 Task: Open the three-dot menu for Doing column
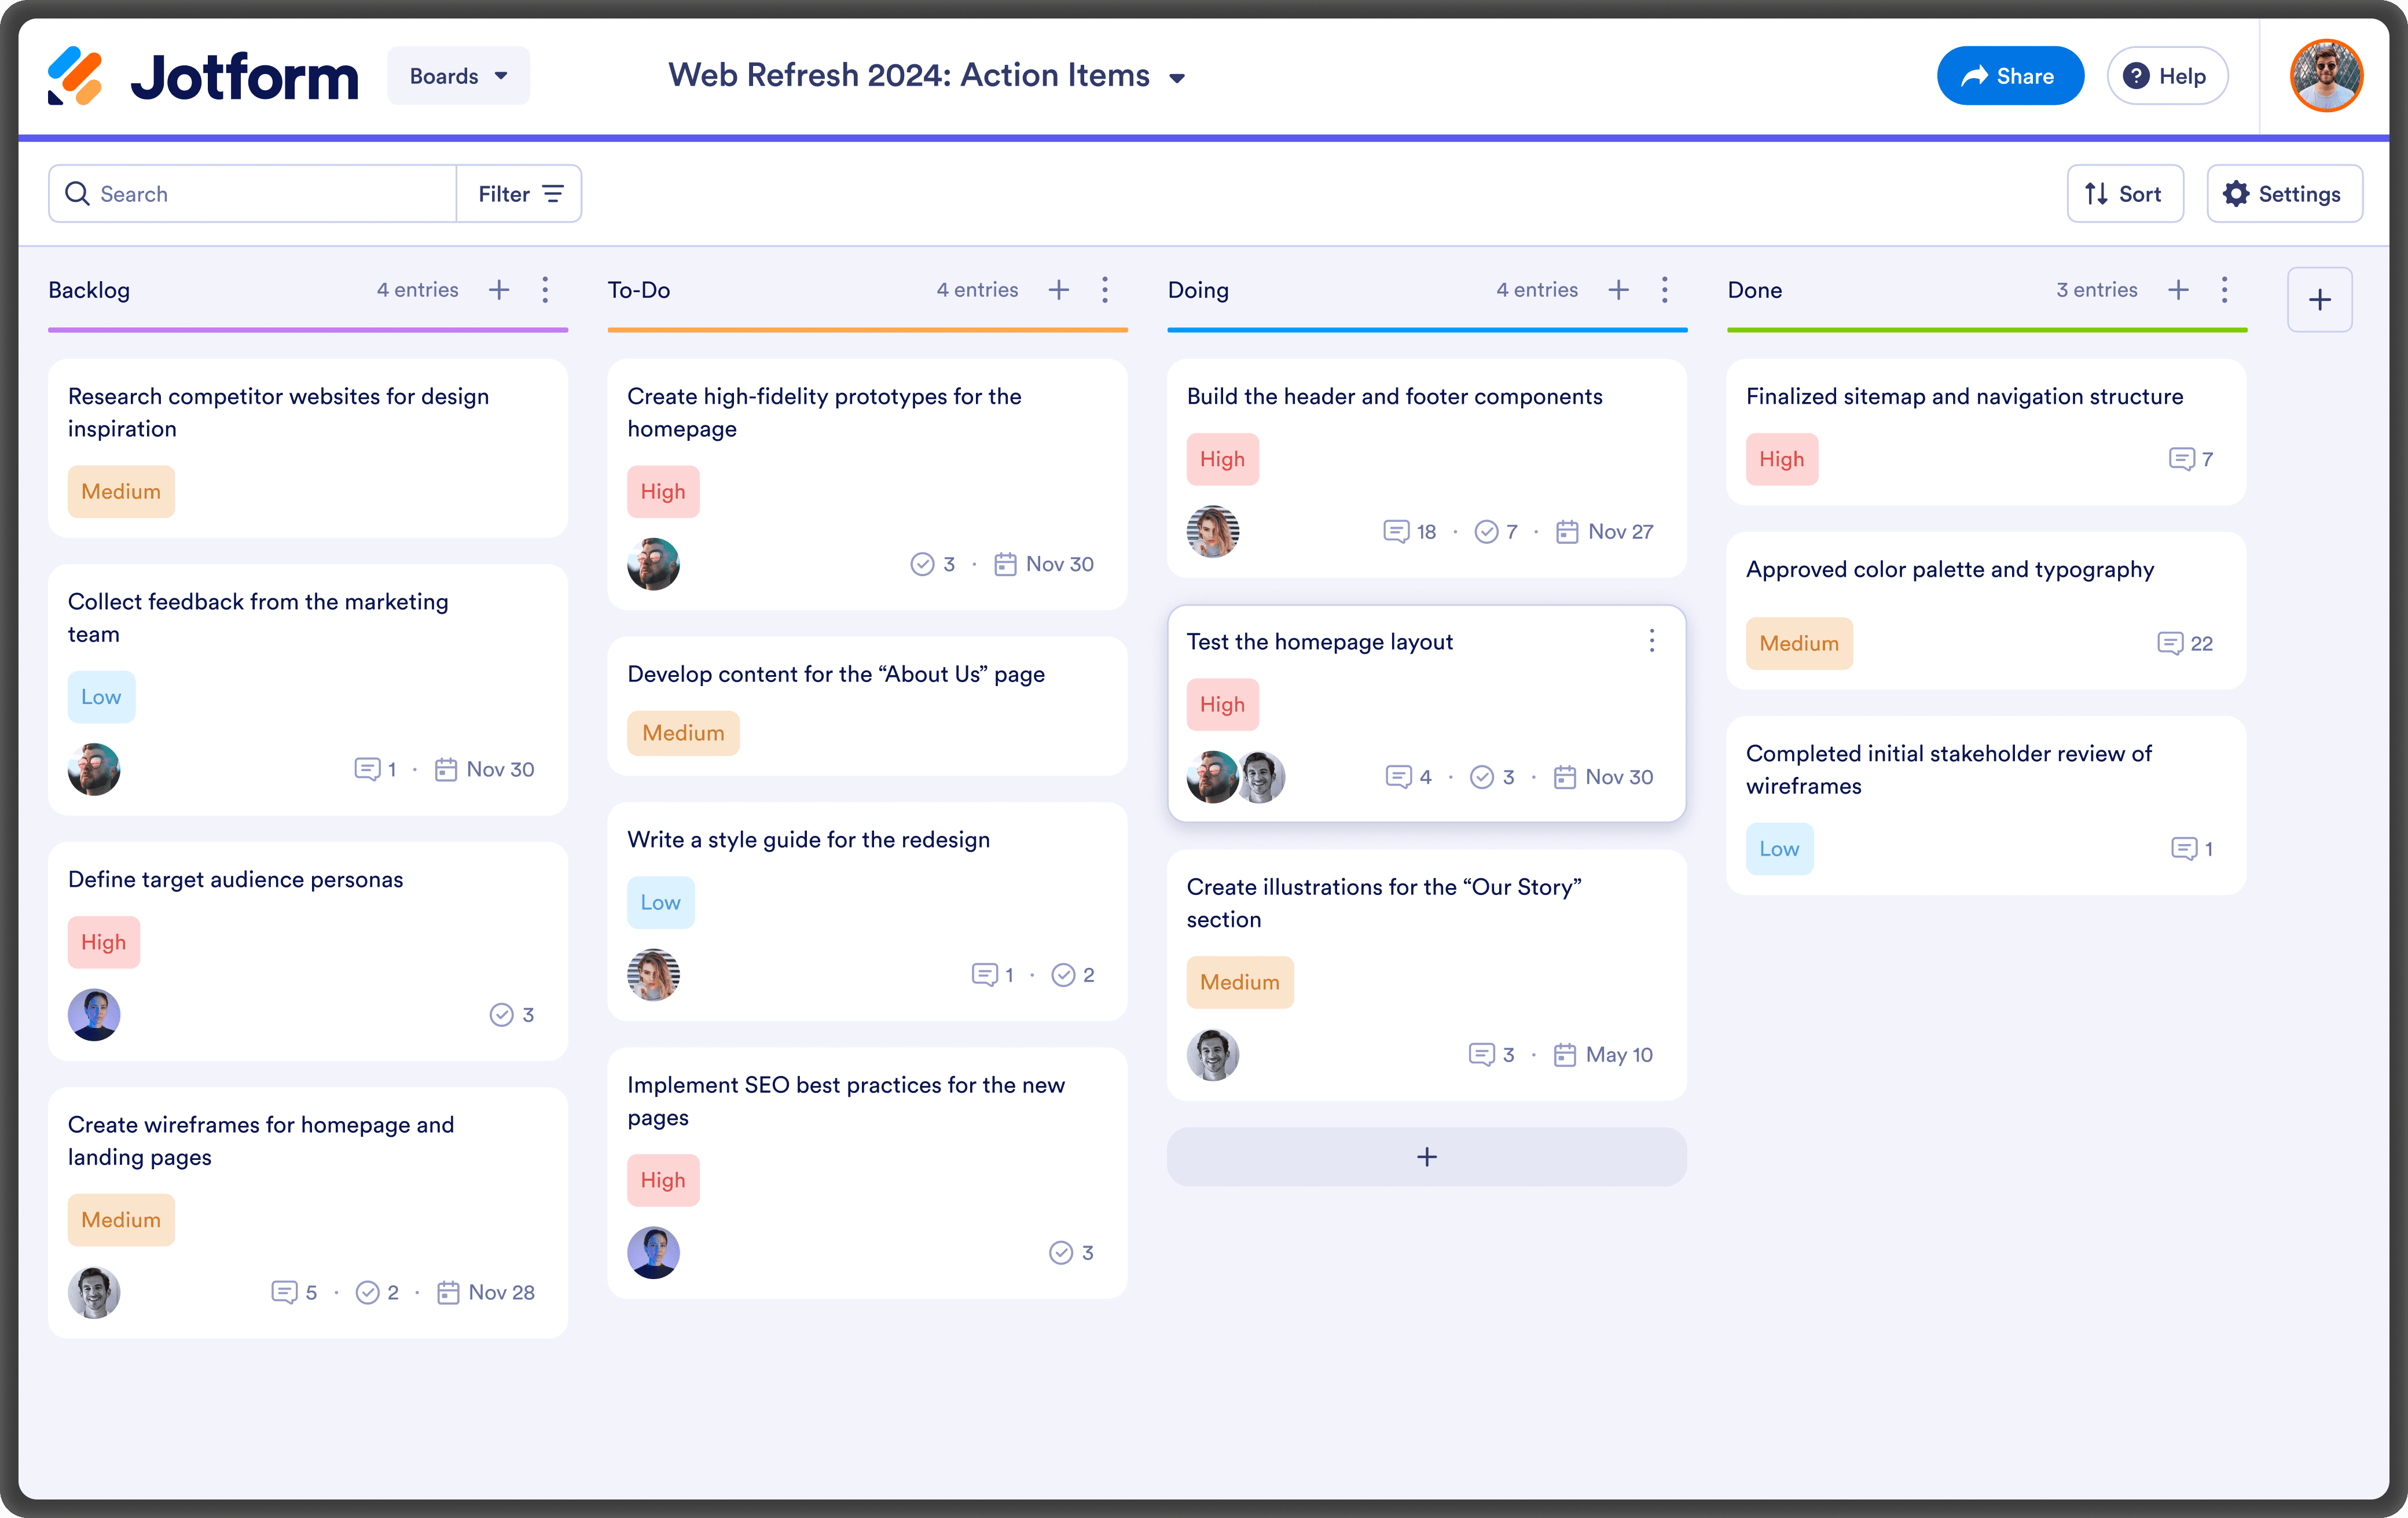coord(1664,290)
